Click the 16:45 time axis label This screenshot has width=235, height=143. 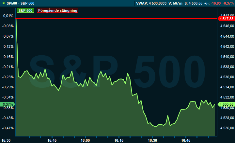186,141
